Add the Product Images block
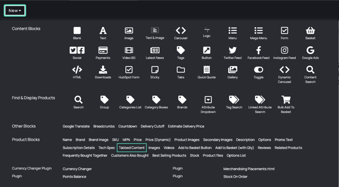 click(x=187, y=140)
